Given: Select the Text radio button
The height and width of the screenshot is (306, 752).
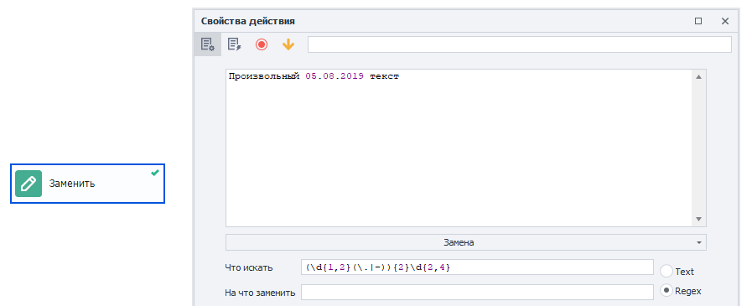Looking at the screenshot, I should (666, 272).
